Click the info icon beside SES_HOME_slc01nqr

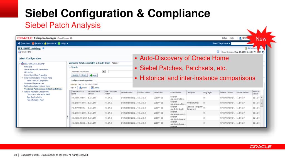click(x=43, y=48)
